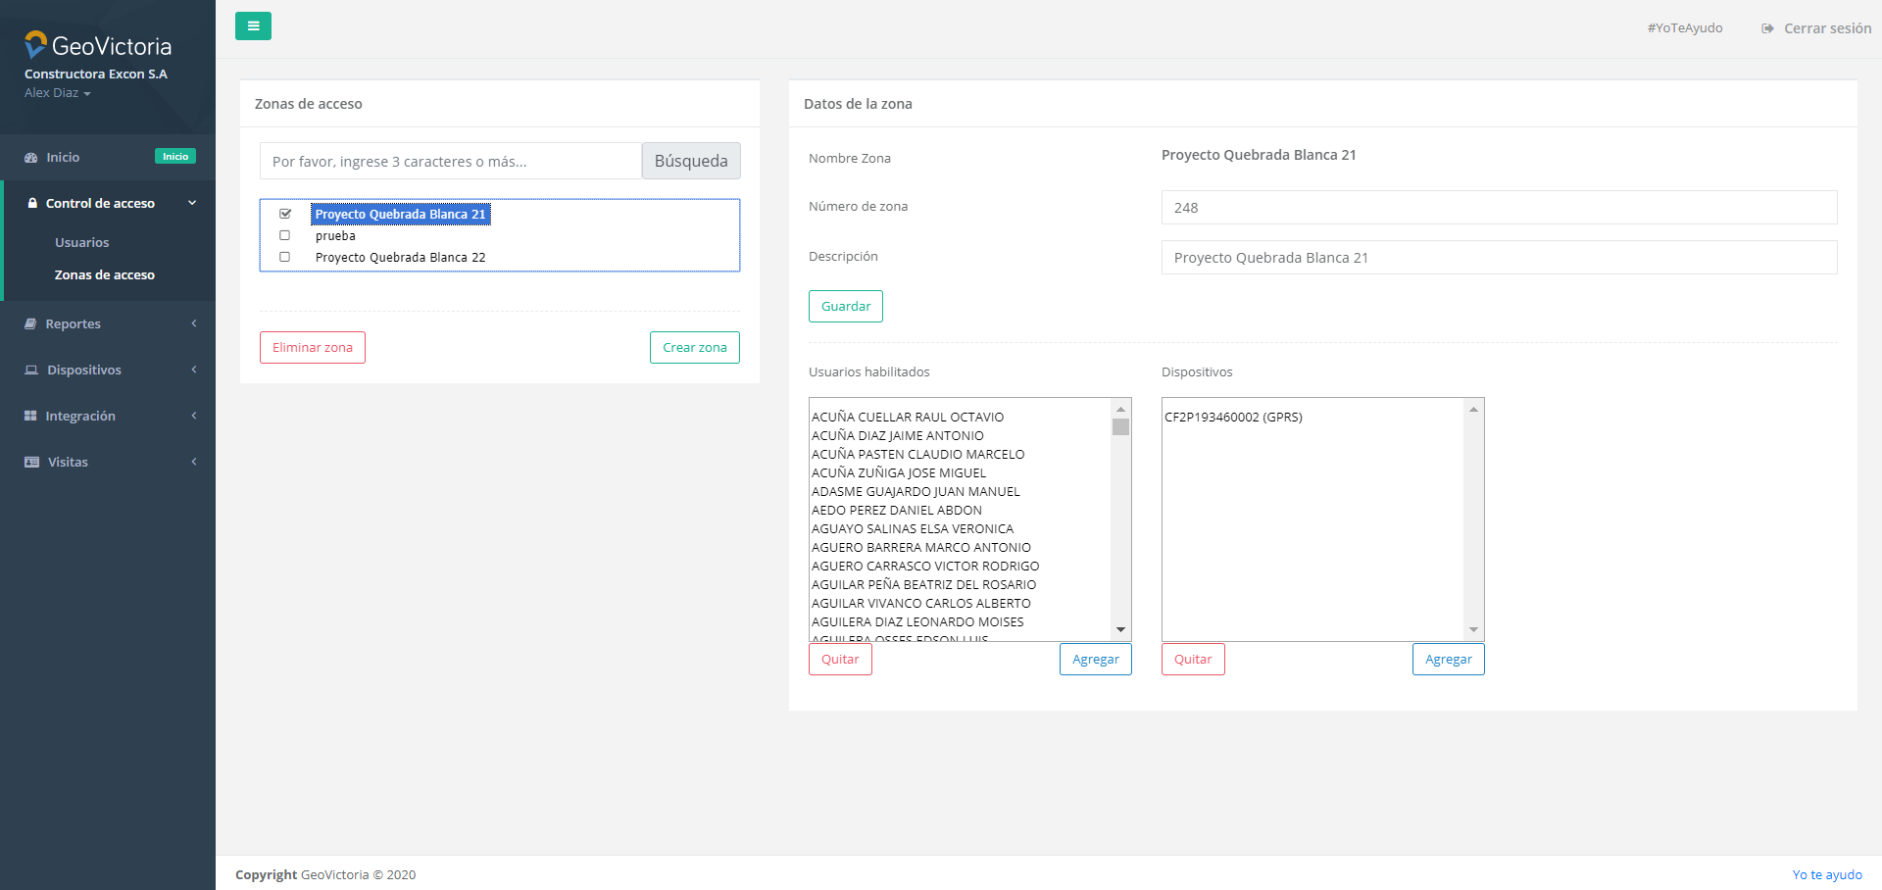The image size is (1882, 890).
Task: Uncheck the Proyecto Quebrada Blanca 21 checkbox
Action: [285, 214]
